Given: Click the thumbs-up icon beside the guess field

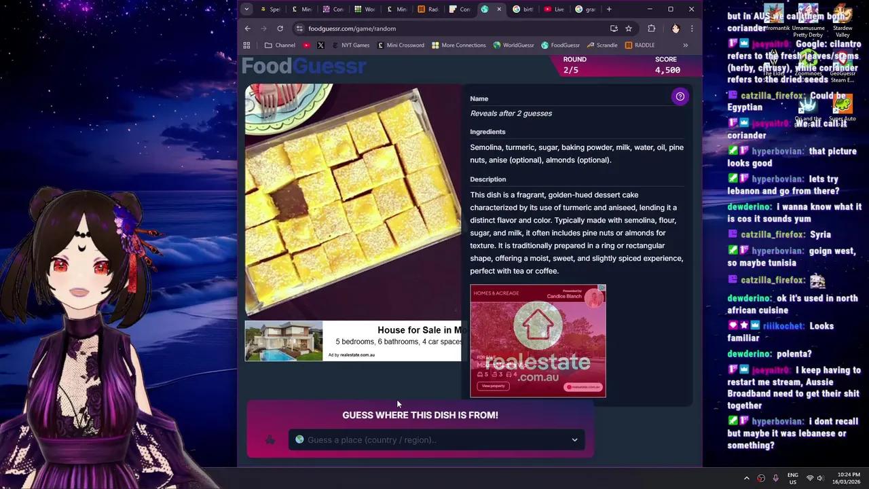Looking at the screenshot, I should (270, 439).
